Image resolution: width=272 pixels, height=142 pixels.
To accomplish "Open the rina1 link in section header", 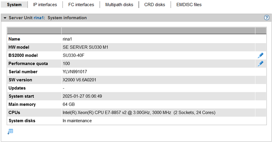I will point(38,18).
